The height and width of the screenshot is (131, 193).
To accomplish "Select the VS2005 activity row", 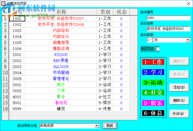I will pyautogui.click(x=61, y=55).
